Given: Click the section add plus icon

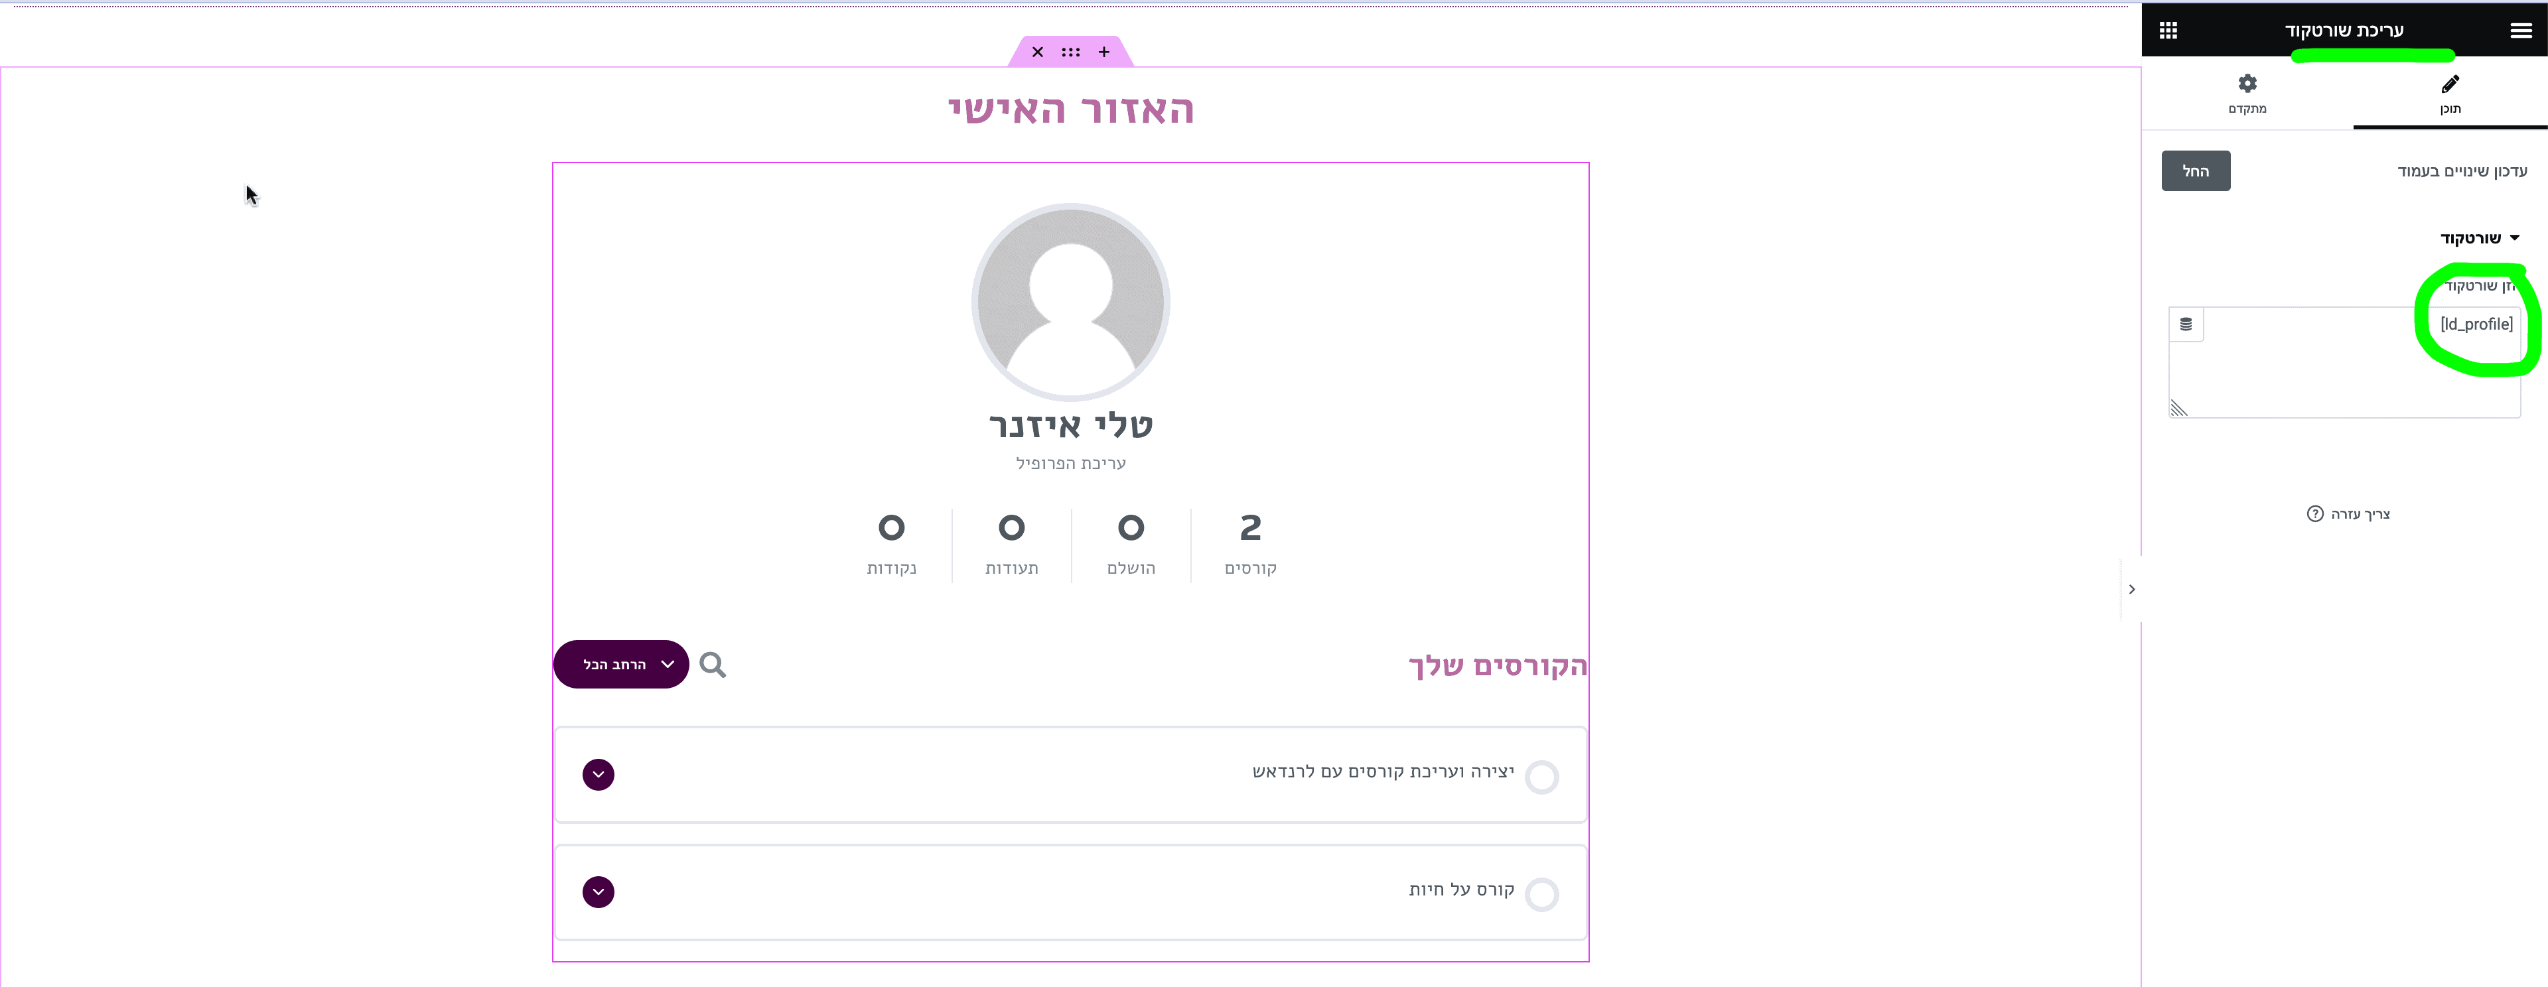Looking at the screenshot, I should coord(1104,52).
